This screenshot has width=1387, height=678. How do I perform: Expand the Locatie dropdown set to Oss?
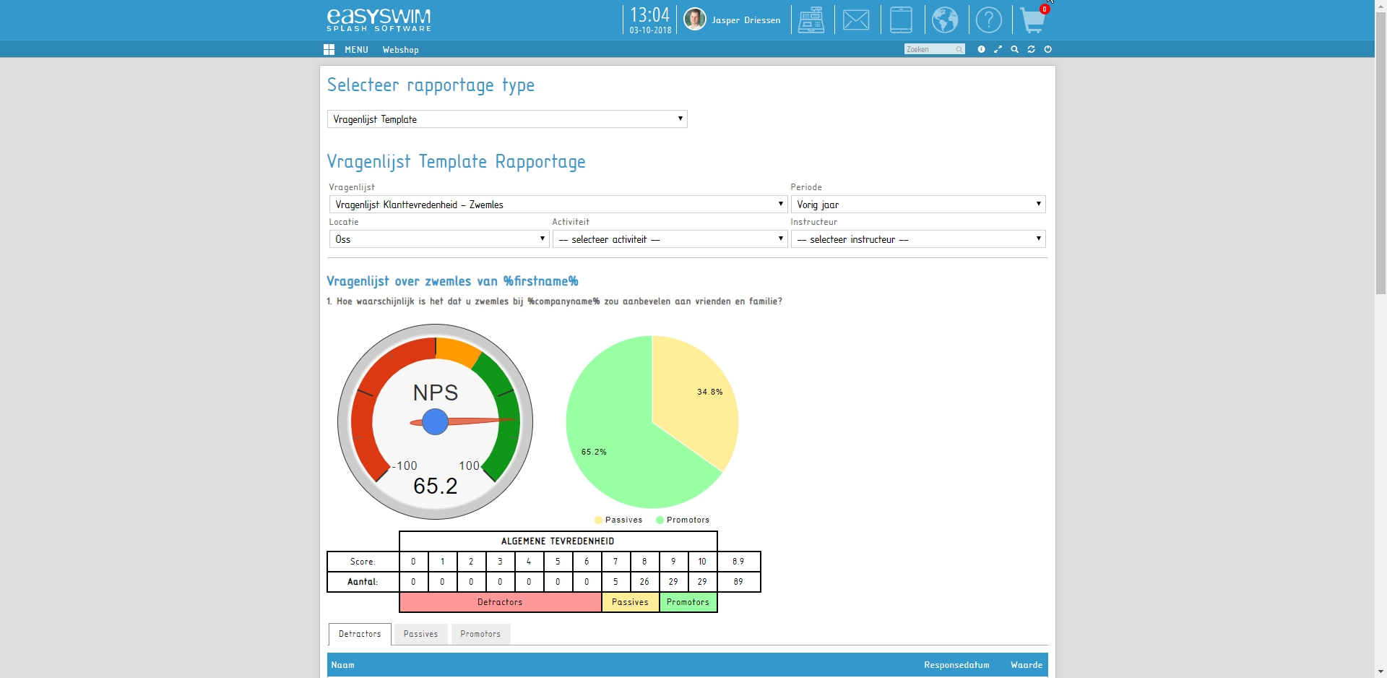(438, 239)
